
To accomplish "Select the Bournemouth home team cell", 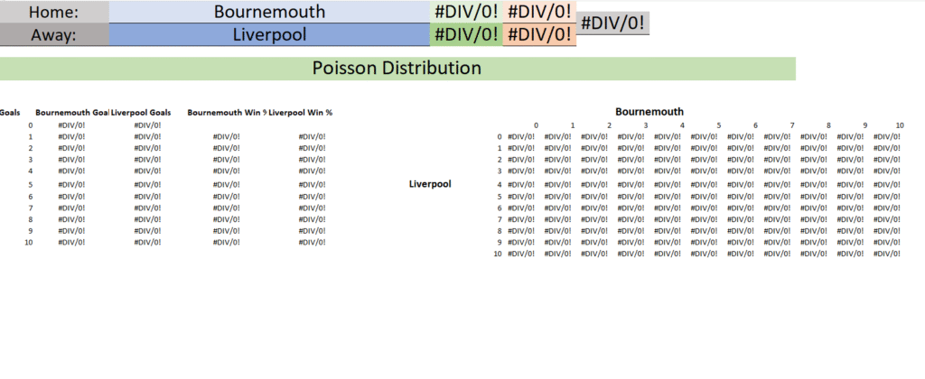I will click(269, 12).
